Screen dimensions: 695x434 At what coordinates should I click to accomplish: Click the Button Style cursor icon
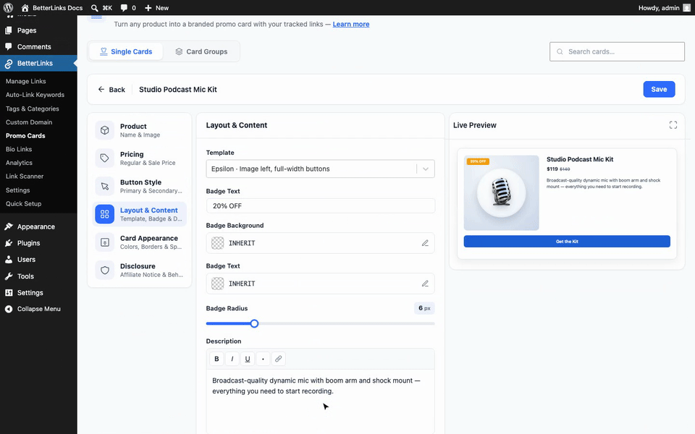(104, 186)
